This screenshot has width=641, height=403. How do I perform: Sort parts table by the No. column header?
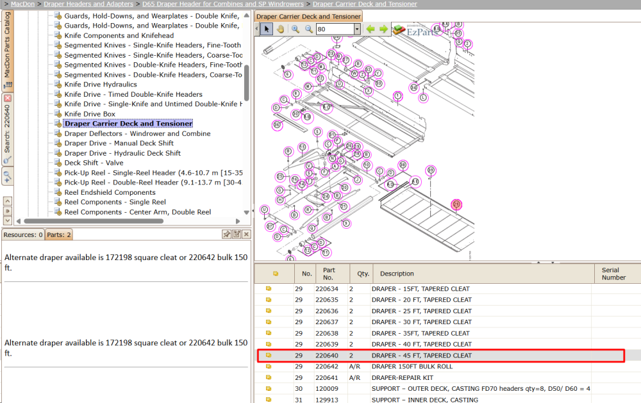306,274
